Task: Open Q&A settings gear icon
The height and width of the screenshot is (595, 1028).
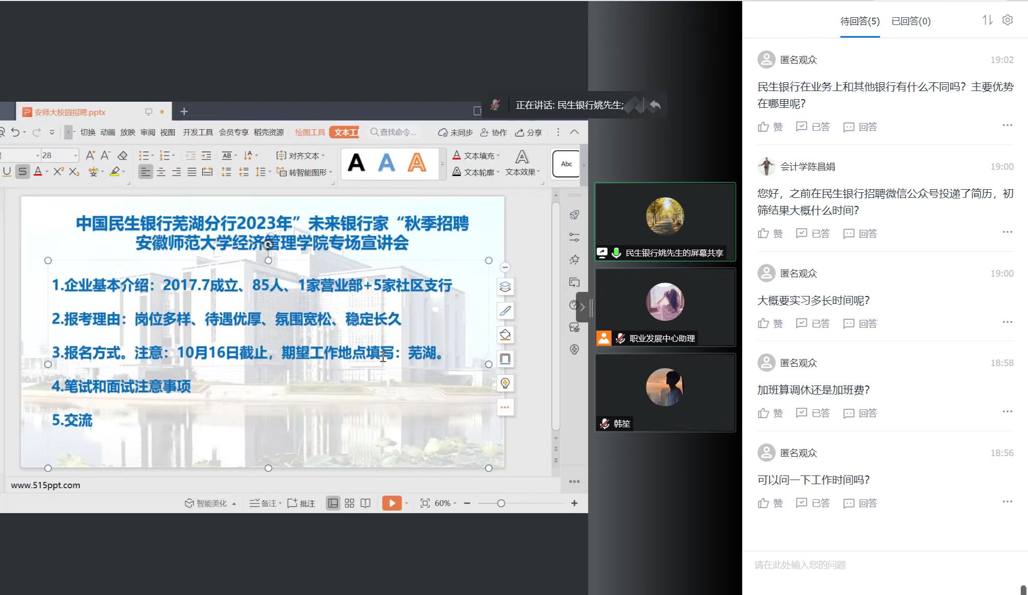Action: coord(1007,20)
